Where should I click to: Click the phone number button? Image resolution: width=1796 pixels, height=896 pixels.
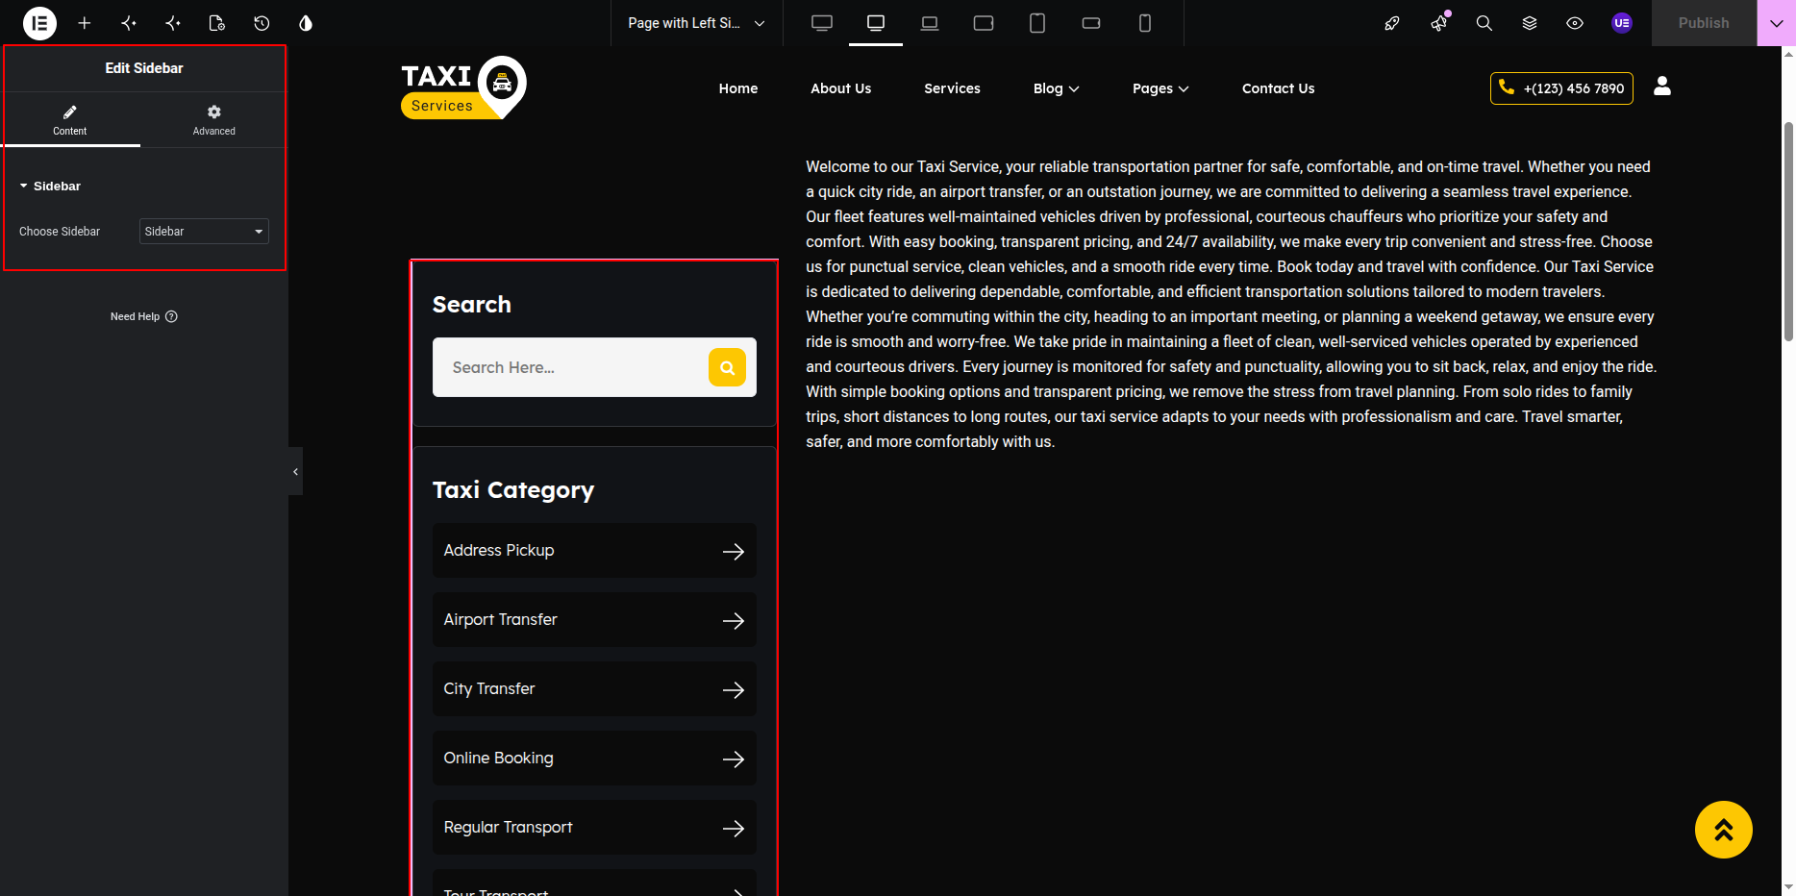[1561, 88]
